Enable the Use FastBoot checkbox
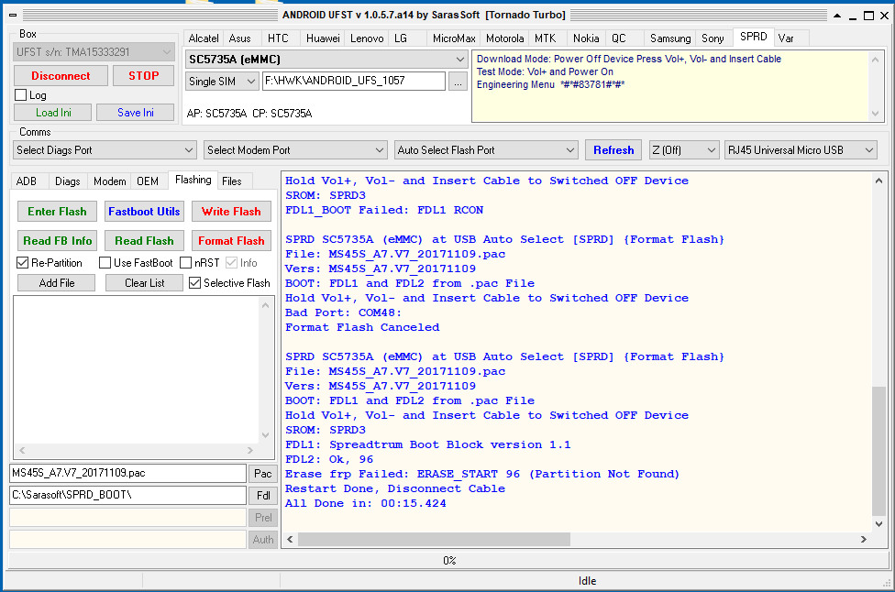 (x=105, y=263)
